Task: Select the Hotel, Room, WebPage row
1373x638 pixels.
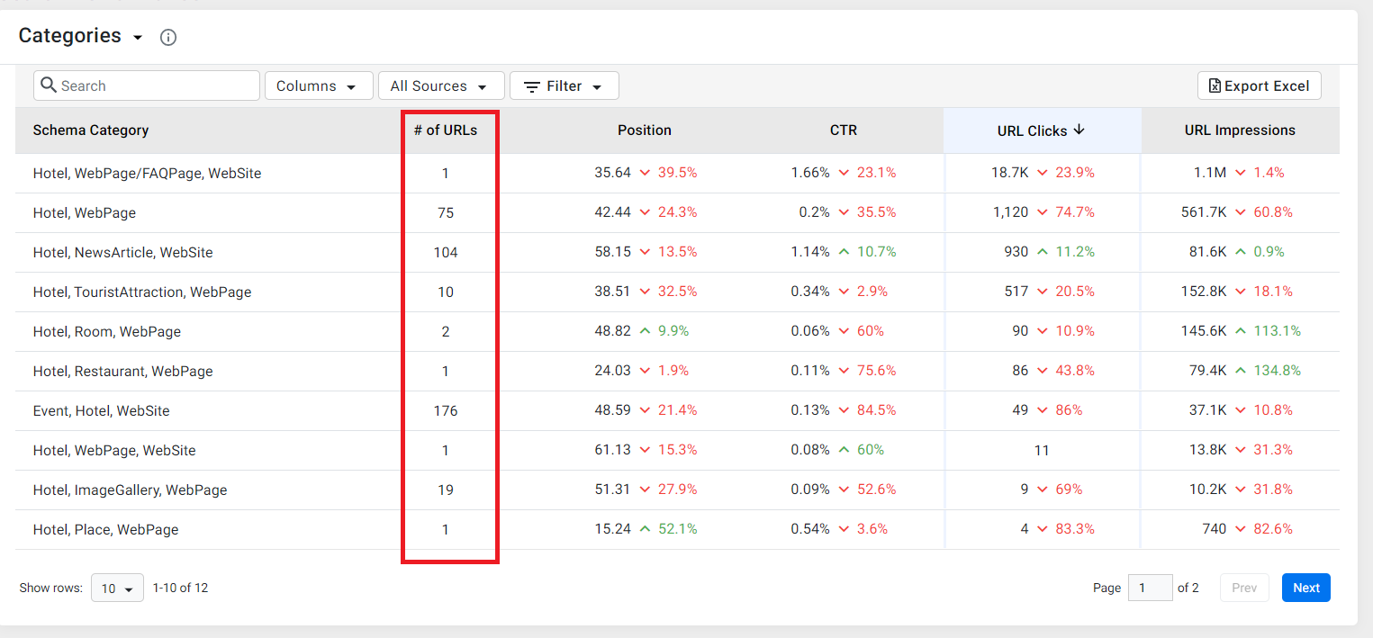Action: [677, 331]
